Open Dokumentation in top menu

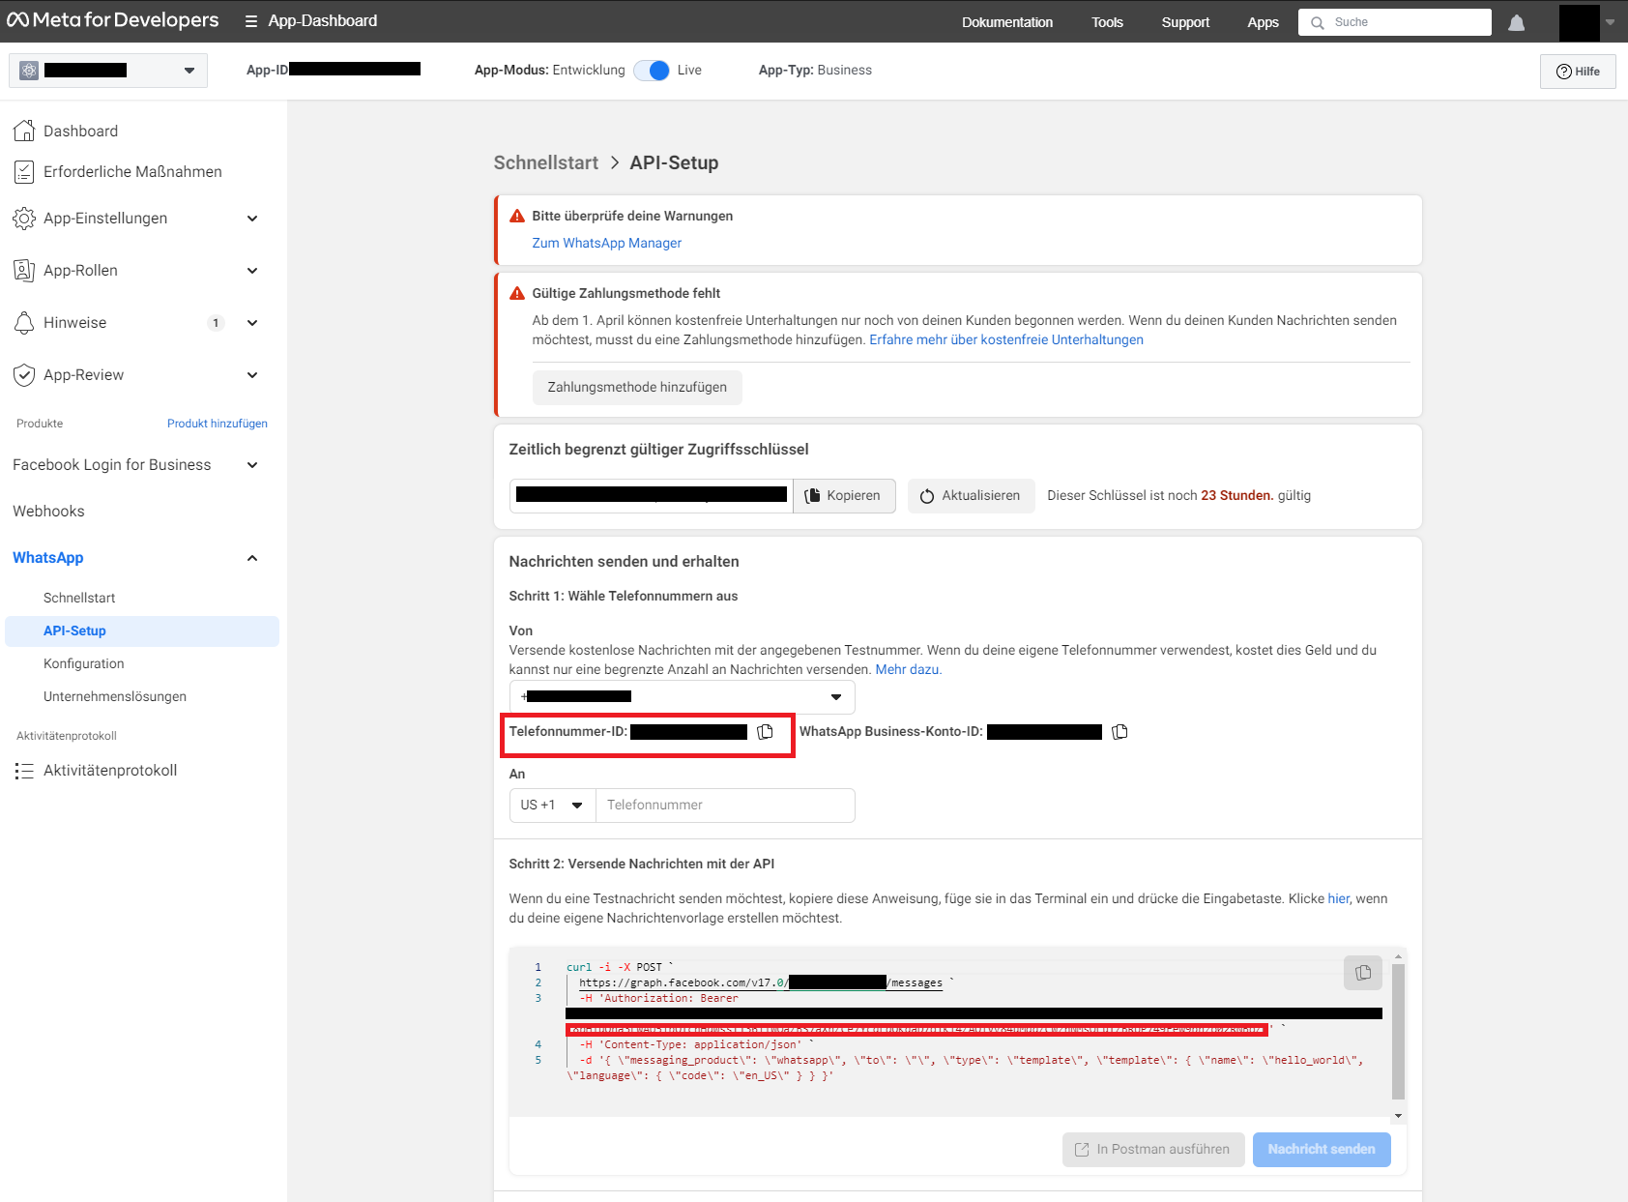click(1006, 22)
